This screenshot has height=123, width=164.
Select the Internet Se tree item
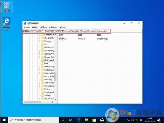click(49, 73)
